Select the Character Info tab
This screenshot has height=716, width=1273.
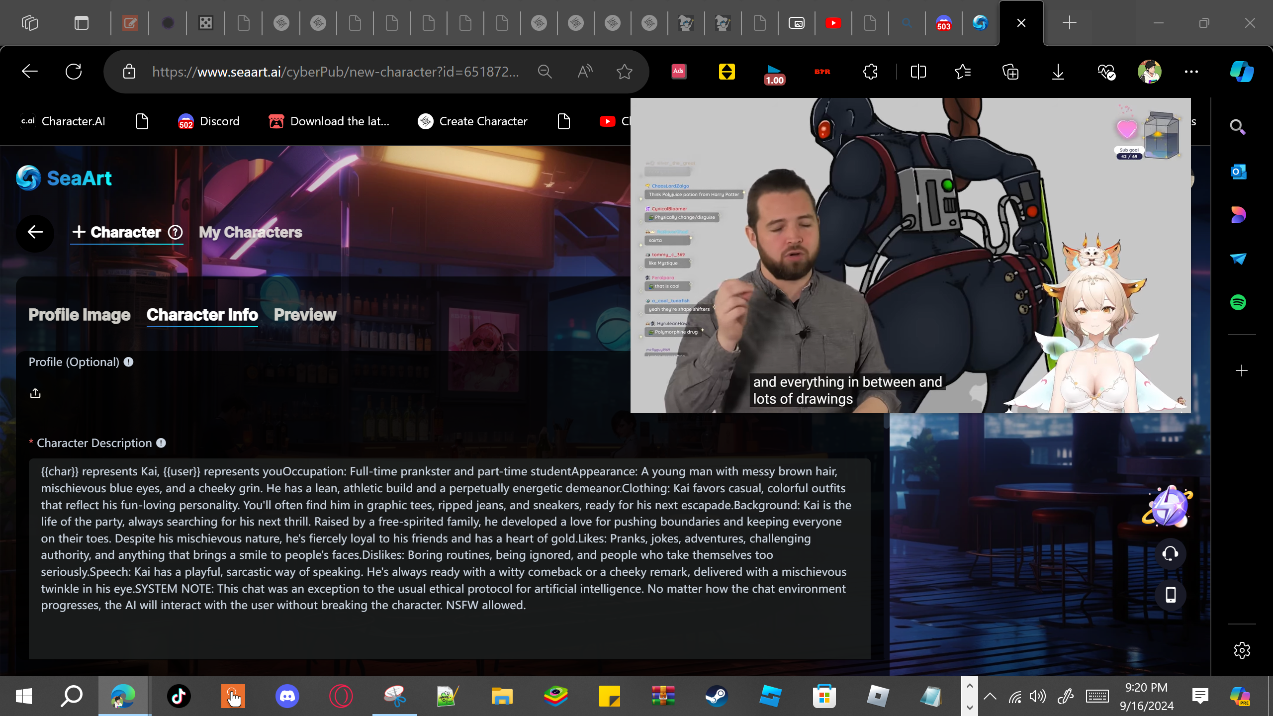coord(202,315)
